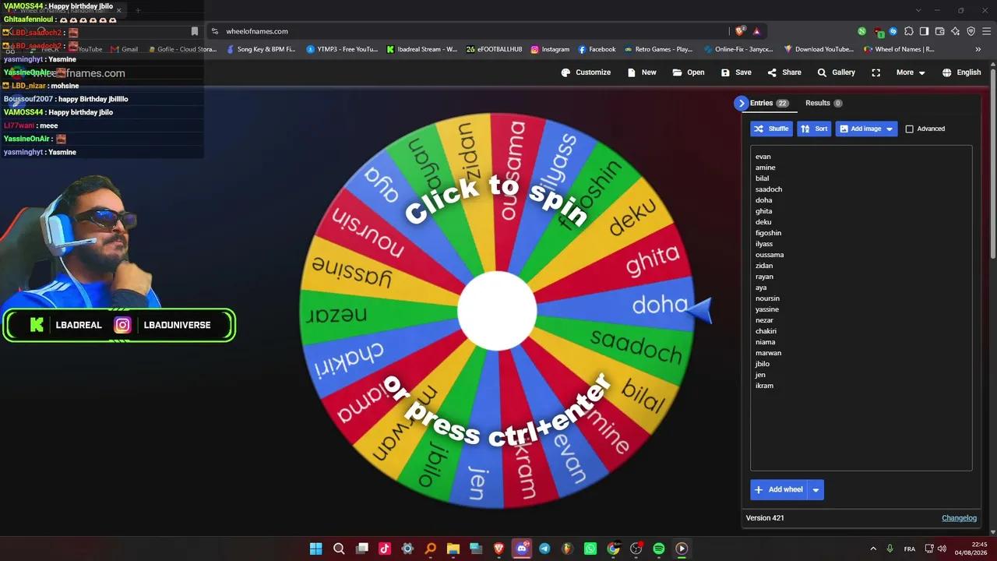The width and height of the screenshot is (997, 561).
Task: Open the Facebook bookmark
Action: click(x=597, y=49)
